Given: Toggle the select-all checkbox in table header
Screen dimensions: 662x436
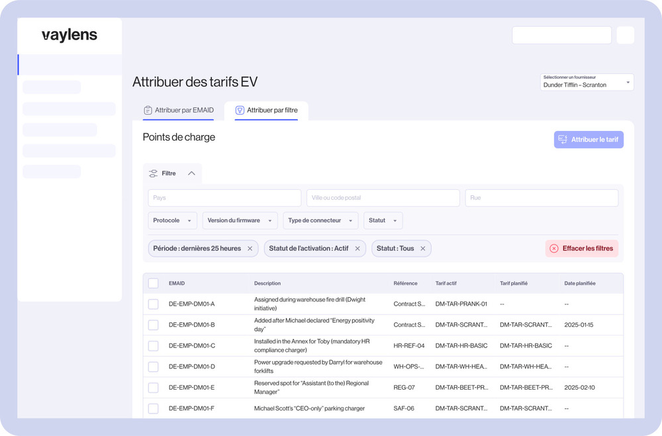Looking at the screenshot, I should click(x=154, y=283).
